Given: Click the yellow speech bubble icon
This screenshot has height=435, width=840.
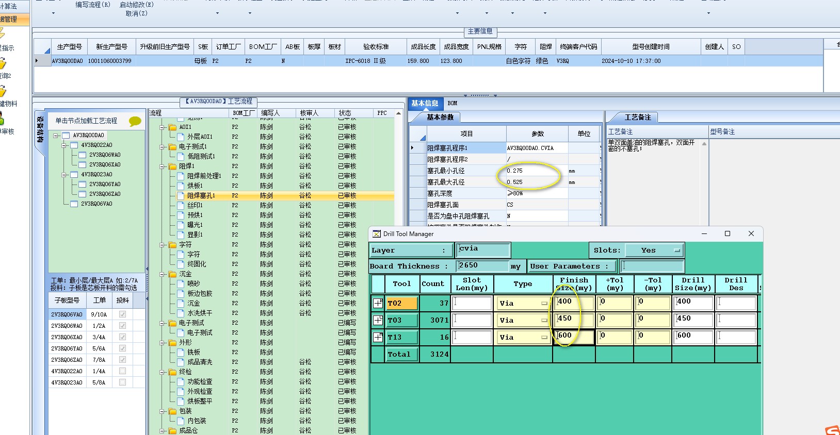Looking at the screenshot, I should [x=135, y=121].
